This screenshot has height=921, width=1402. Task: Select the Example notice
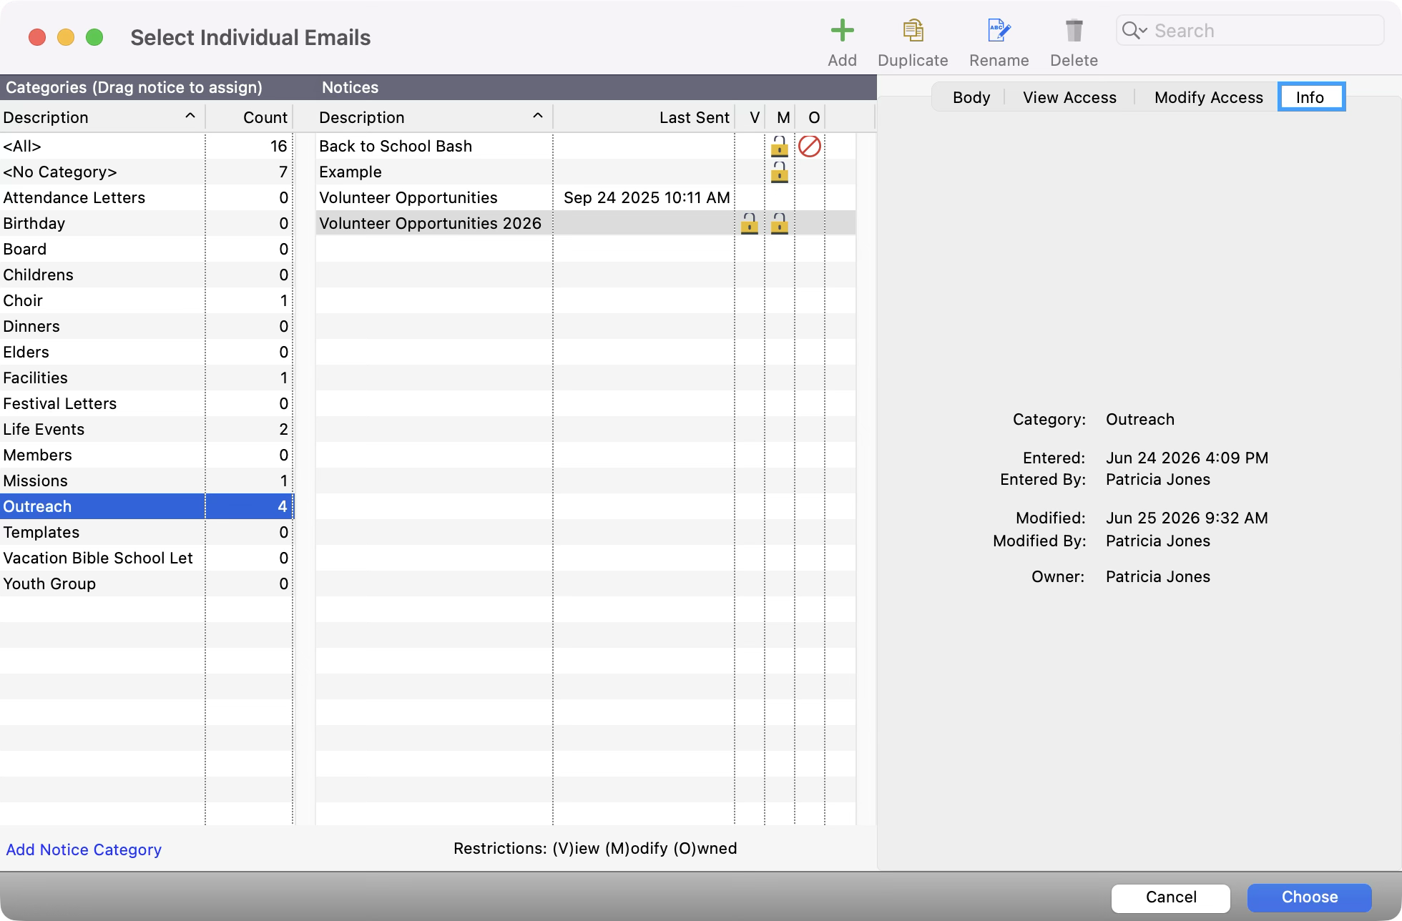586,172
